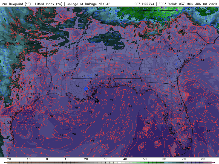The height and width of the screenshot is (164, 219).
Task: Click the "40" color scale label
Action: point(125,159)
